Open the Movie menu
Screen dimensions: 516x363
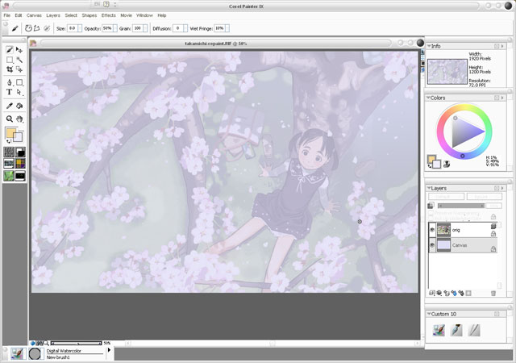[x=126, y=15]
